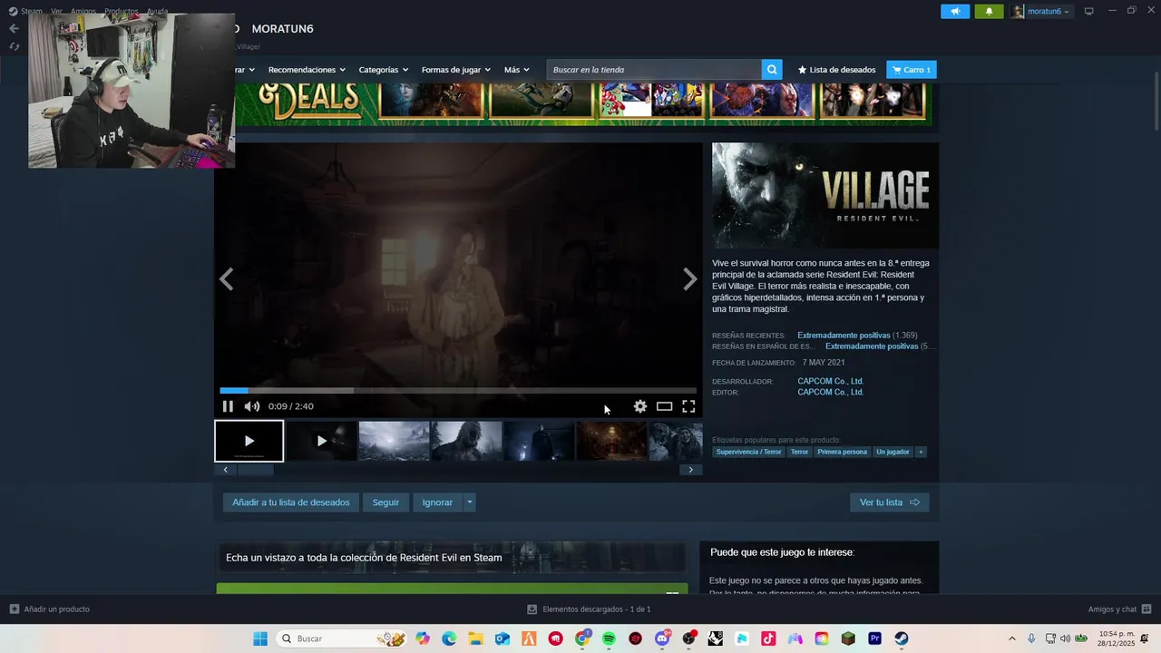The image size is (1161, 653).
Task: Go to previous media with left arrow
Action: click(227, 279)
